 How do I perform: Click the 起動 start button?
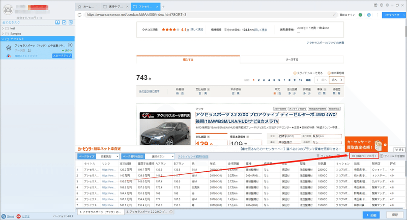371,215
